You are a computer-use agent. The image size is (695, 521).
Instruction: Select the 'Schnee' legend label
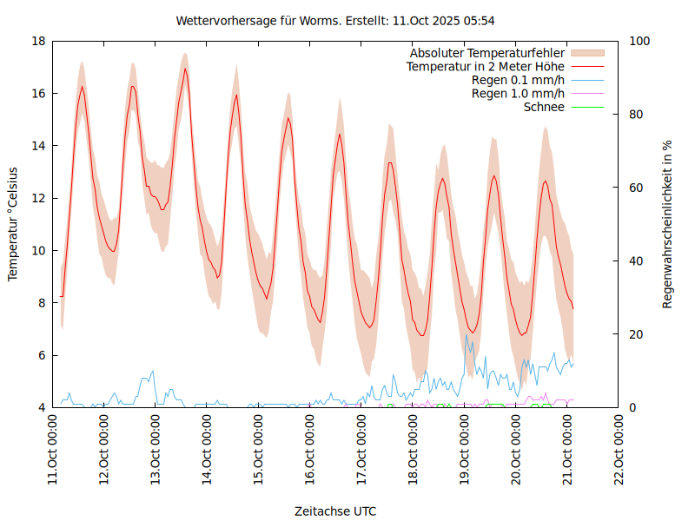coord(544,107)
